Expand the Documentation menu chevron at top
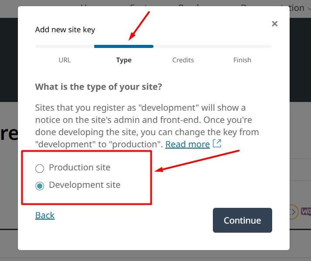Image resolution: width=311 pixels, height=261 pixels. pos(309,8)
